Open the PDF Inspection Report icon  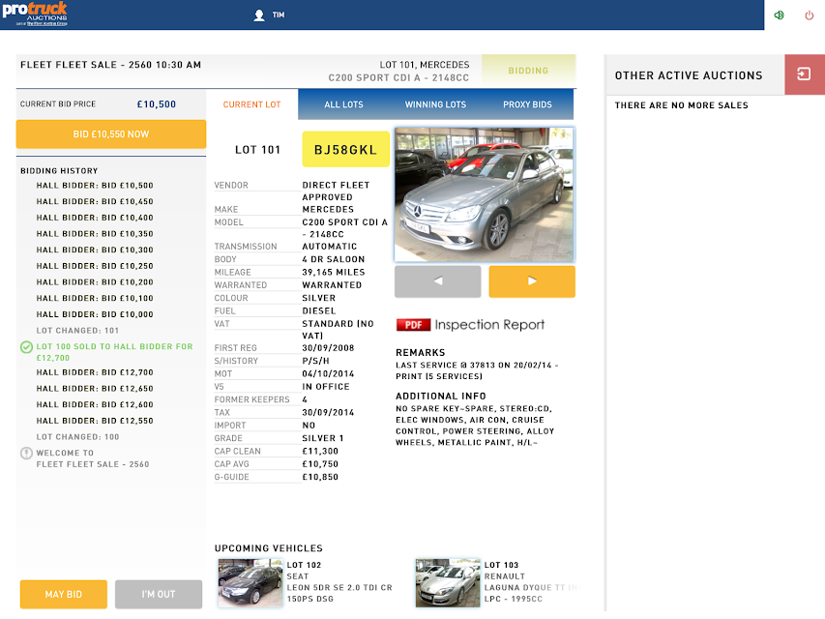(413, 325)
